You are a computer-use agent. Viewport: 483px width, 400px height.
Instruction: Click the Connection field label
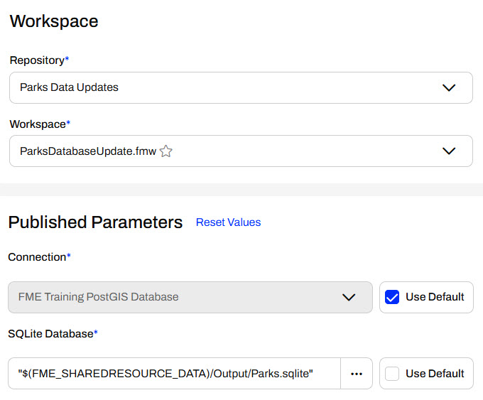point(37,256)
